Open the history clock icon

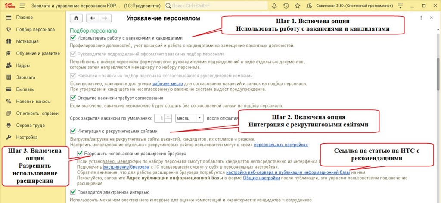(x=286, y=6)
